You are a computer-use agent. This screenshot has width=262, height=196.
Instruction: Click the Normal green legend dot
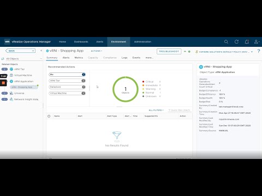coord(143,93)
